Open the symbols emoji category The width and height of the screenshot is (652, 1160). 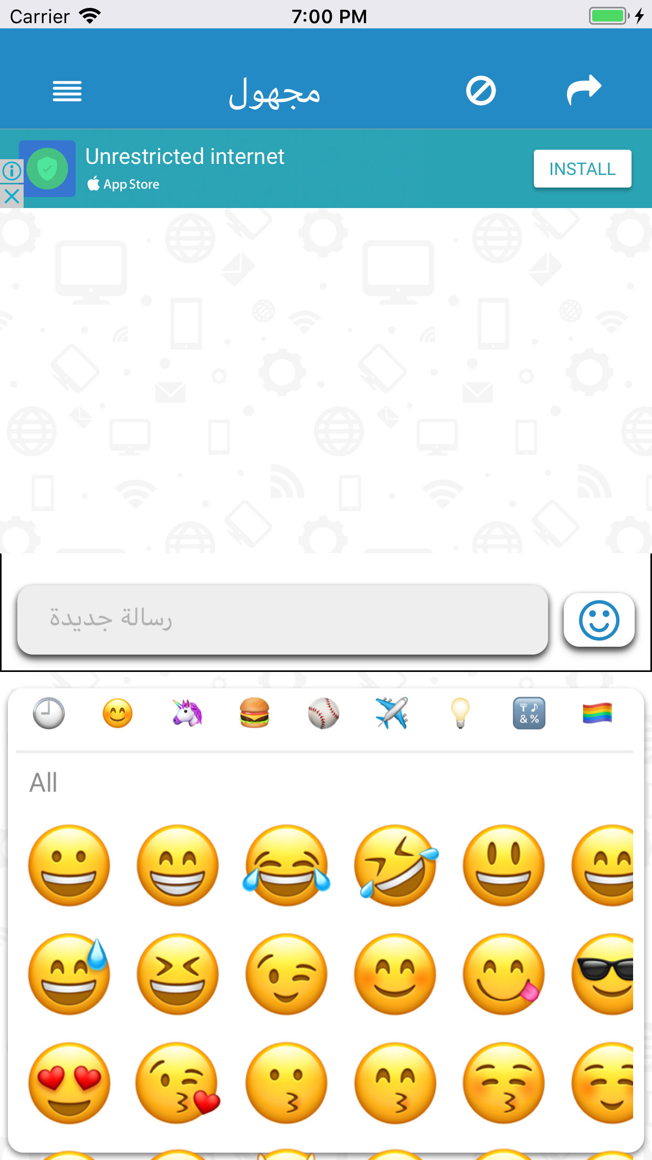tap(529, 713)
